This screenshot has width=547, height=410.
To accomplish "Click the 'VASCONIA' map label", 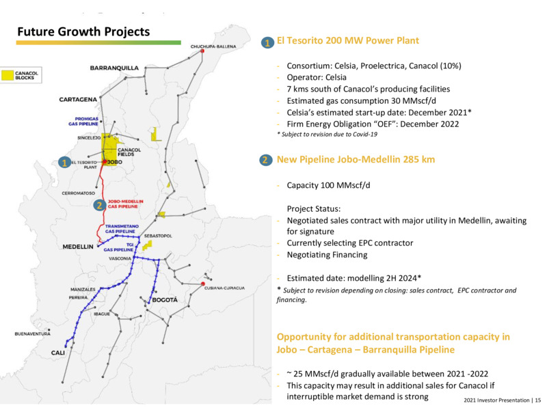I will click(120, 259).
